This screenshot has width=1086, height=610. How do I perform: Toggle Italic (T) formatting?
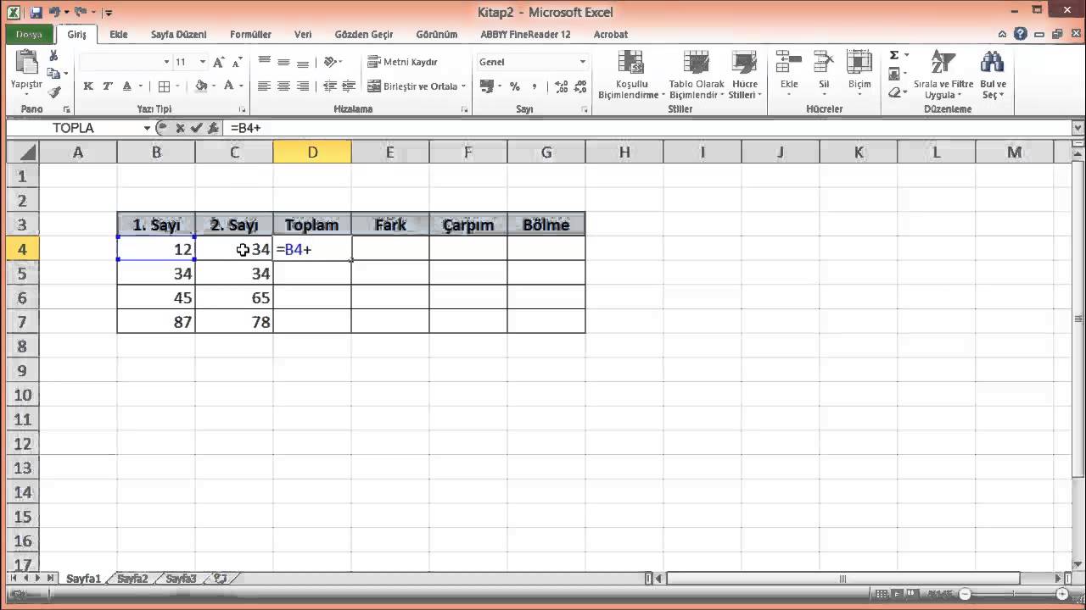(108, 86)
